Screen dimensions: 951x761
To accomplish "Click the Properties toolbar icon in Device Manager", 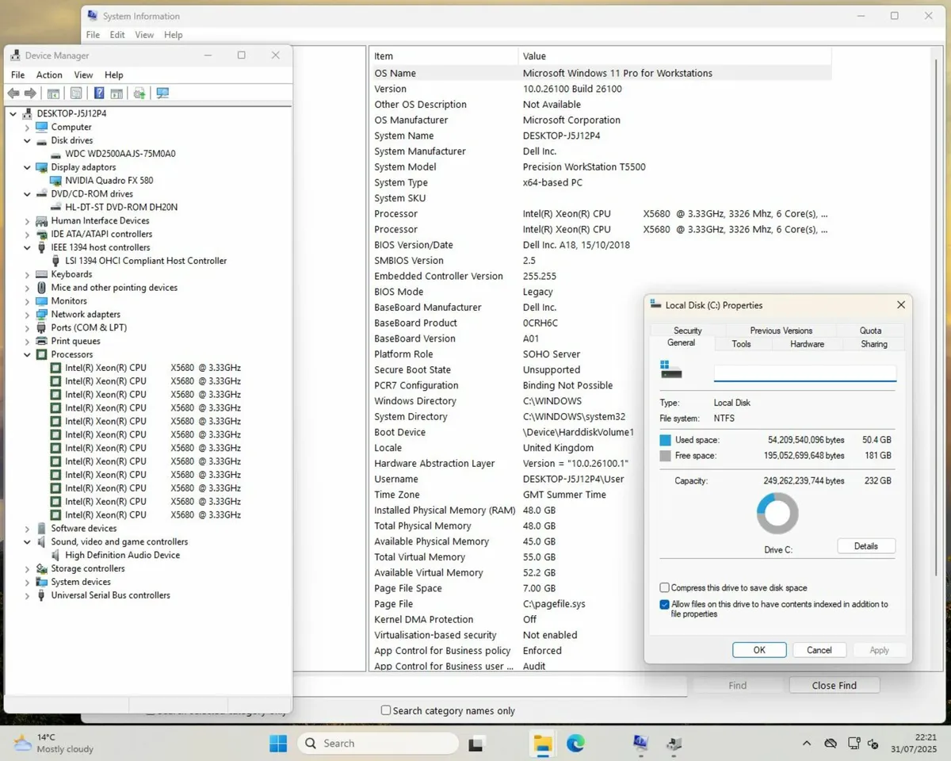I will 76,93.
